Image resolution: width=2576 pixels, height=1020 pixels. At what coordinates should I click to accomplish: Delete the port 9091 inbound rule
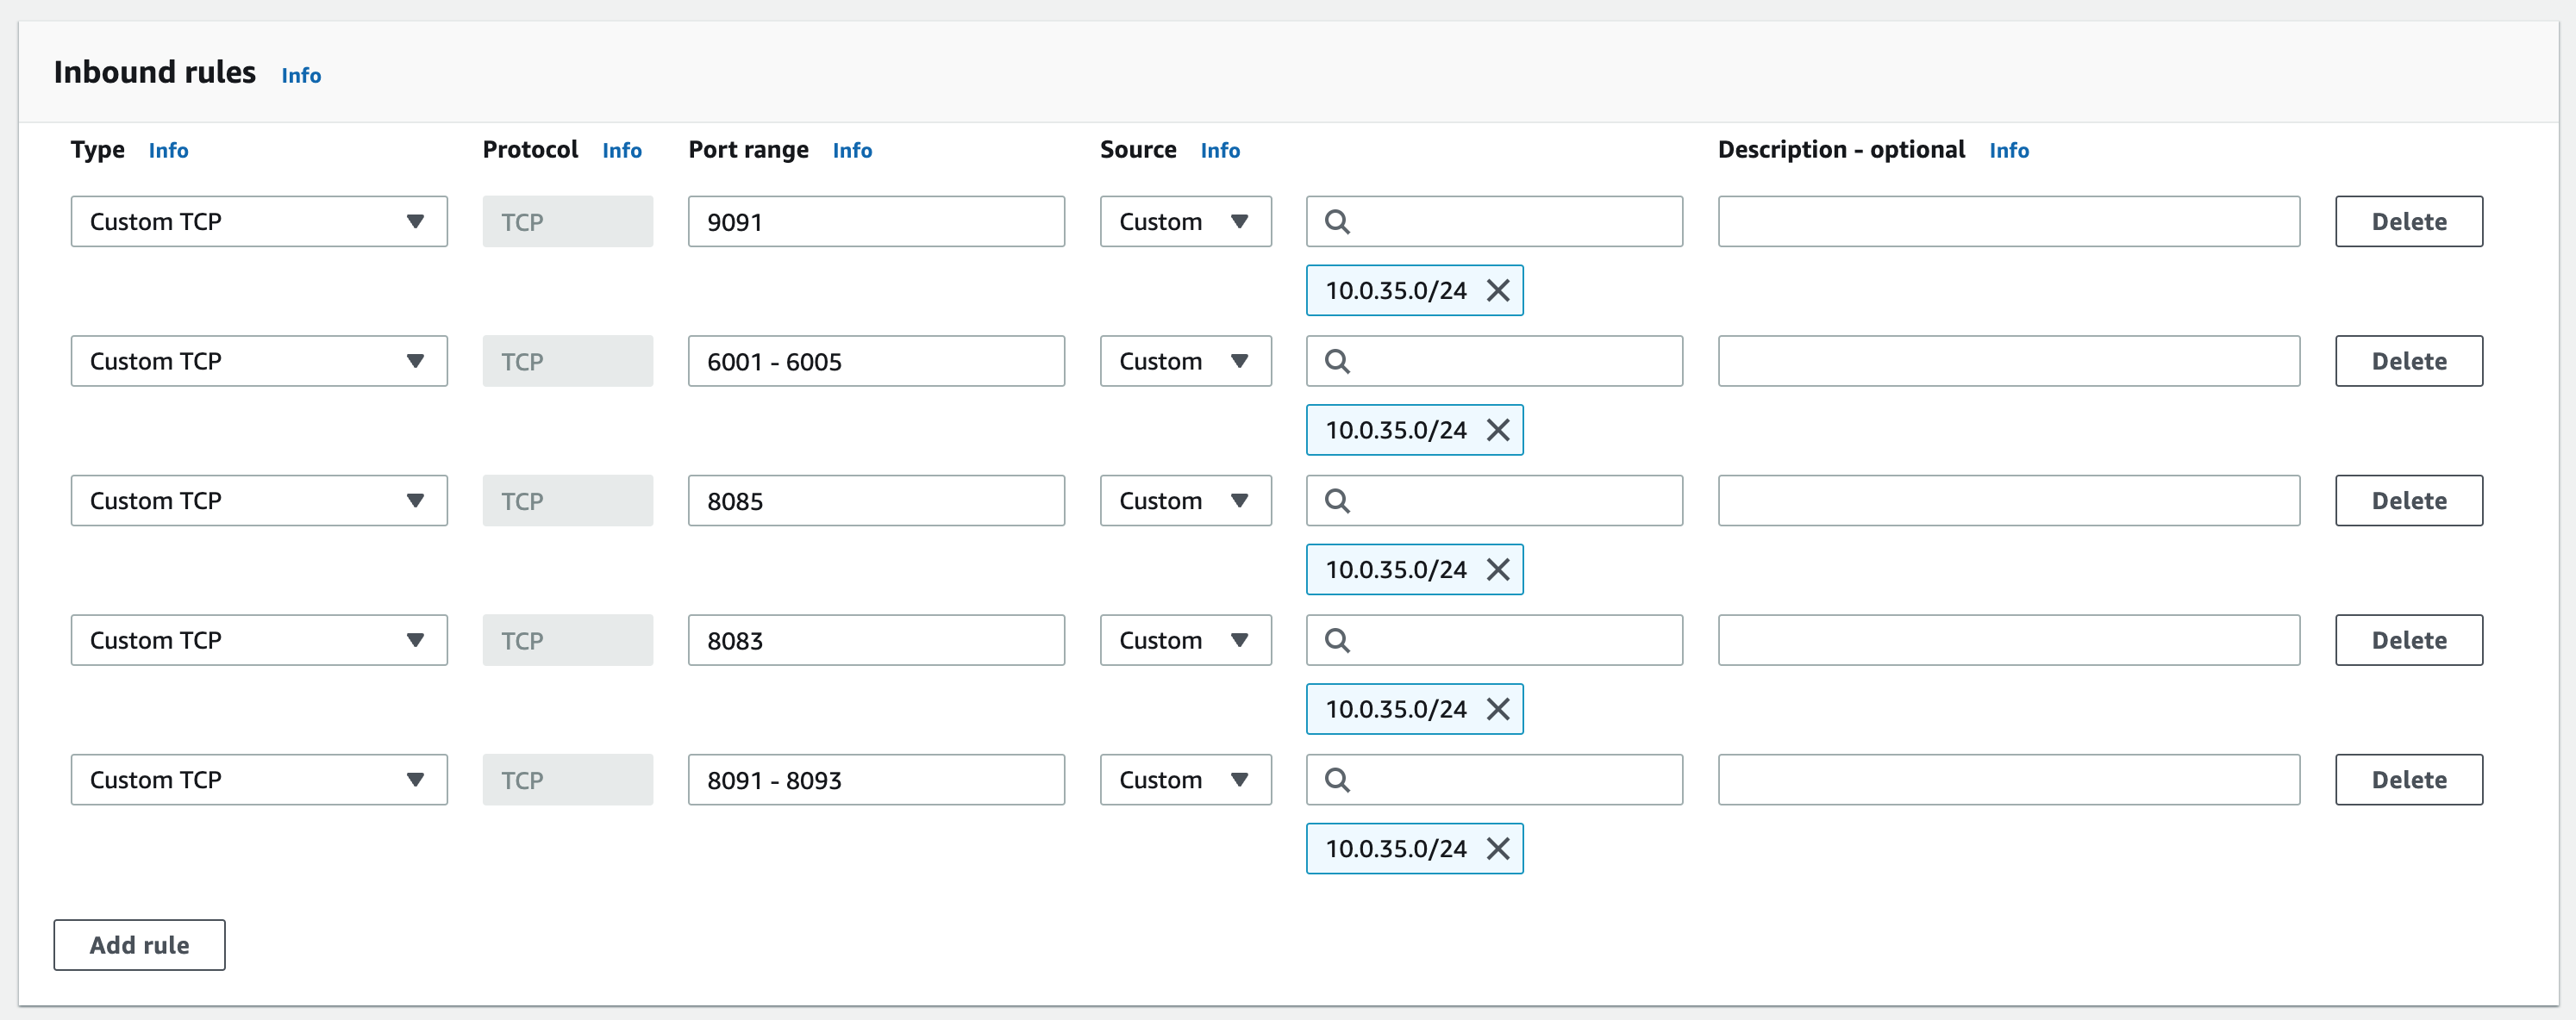tap(2408, 221)
